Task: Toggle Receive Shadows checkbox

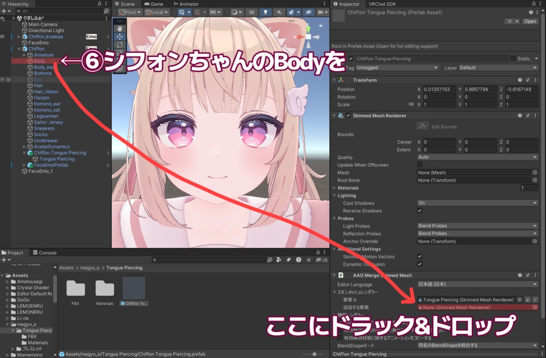Action: click(420, 210)
